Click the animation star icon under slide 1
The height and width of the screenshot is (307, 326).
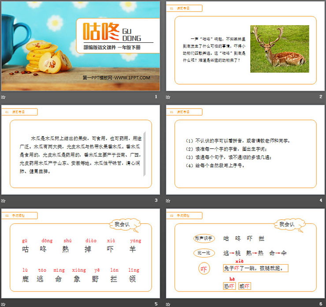pos(4,97)
